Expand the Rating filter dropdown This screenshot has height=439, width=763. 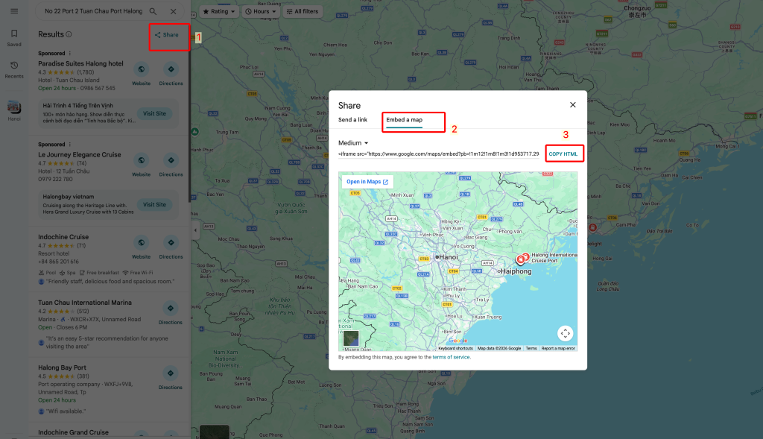point(219,12)
